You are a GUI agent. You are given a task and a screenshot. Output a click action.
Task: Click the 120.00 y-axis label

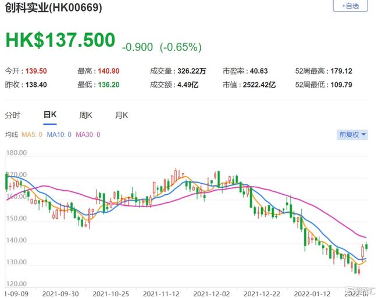coord(16,284)
